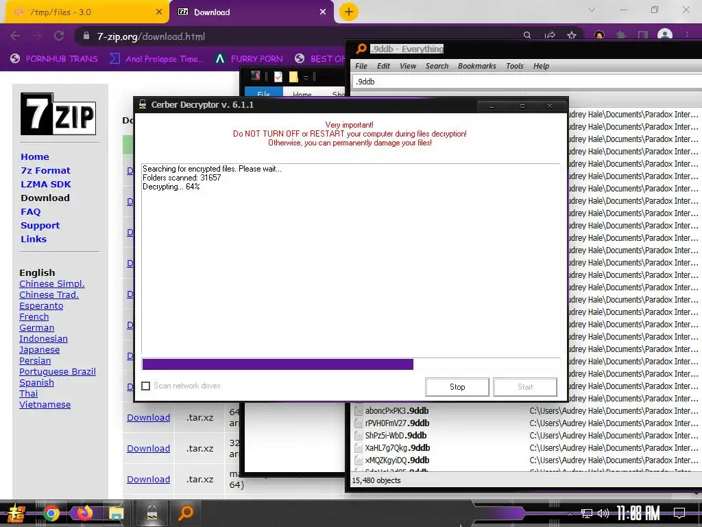Screen dimensions: 702x527
Task: Open the Support sidebar link
Action: tap(40, 225)
